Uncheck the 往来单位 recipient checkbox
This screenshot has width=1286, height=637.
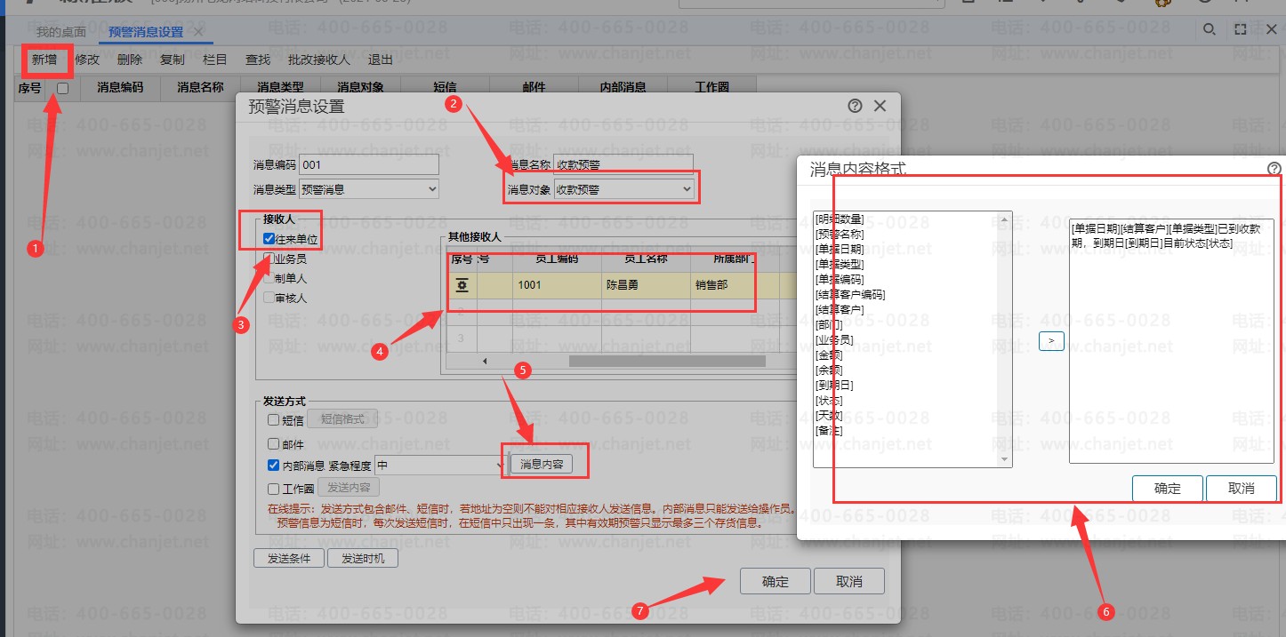click(x=269, y=239)
